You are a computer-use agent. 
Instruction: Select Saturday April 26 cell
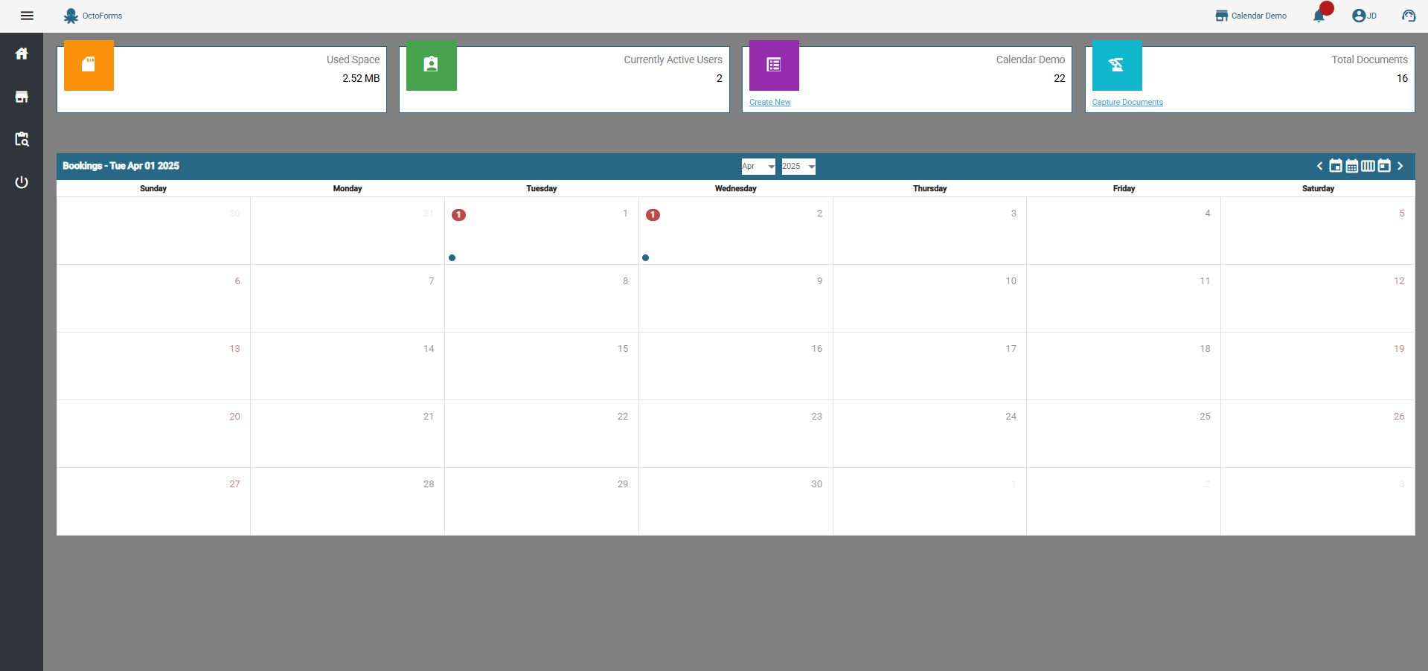point(1318,434)
